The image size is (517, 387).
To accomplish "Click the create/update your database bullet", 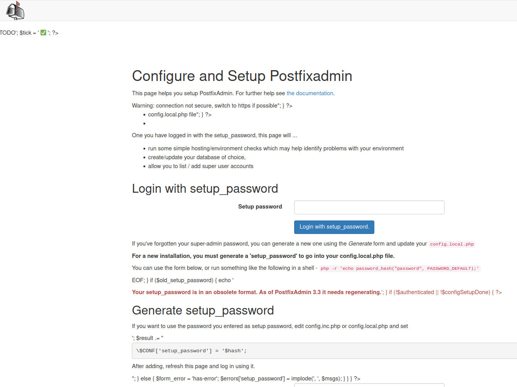I will click(197, 157).
